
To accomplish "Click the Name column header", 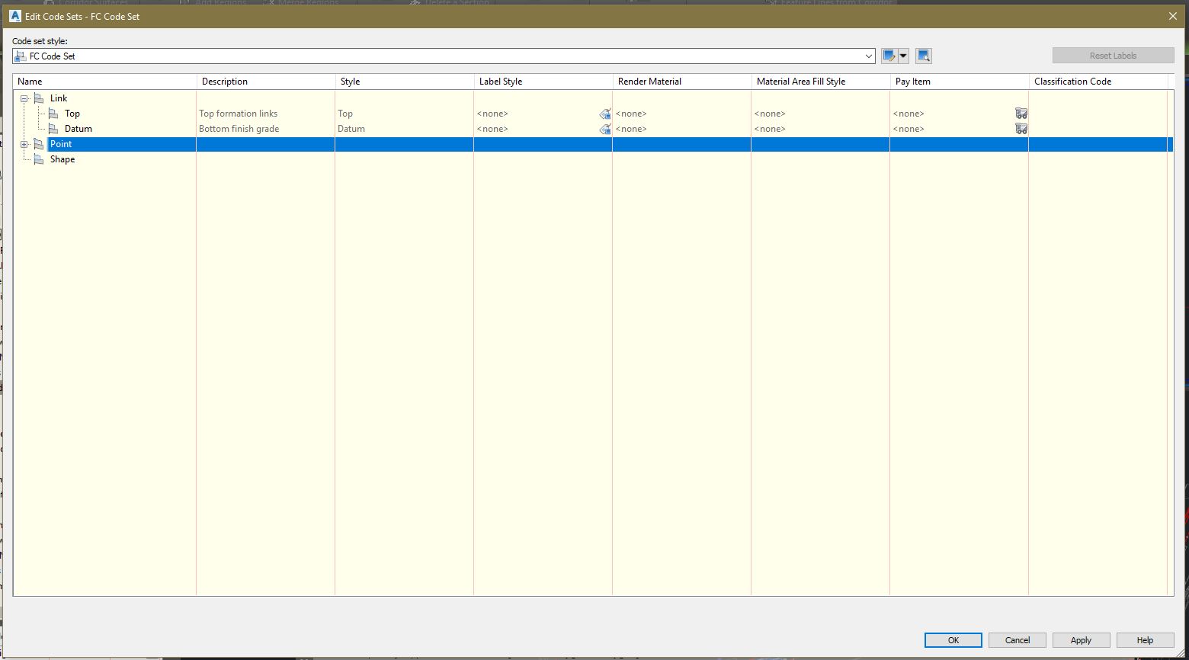I will [x=105, y=82].
